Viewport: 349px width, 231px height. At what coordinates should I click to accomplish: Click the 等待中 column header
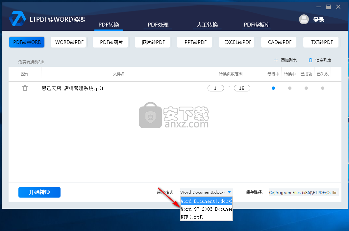(273, 74)
